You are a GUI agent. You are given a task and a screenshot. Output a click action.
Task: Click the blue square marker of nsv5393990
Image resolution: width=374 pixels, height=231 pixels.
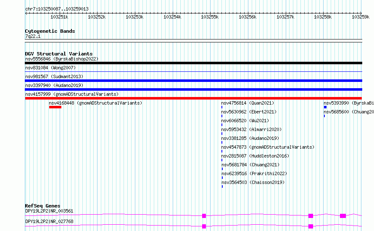(325, 107)
